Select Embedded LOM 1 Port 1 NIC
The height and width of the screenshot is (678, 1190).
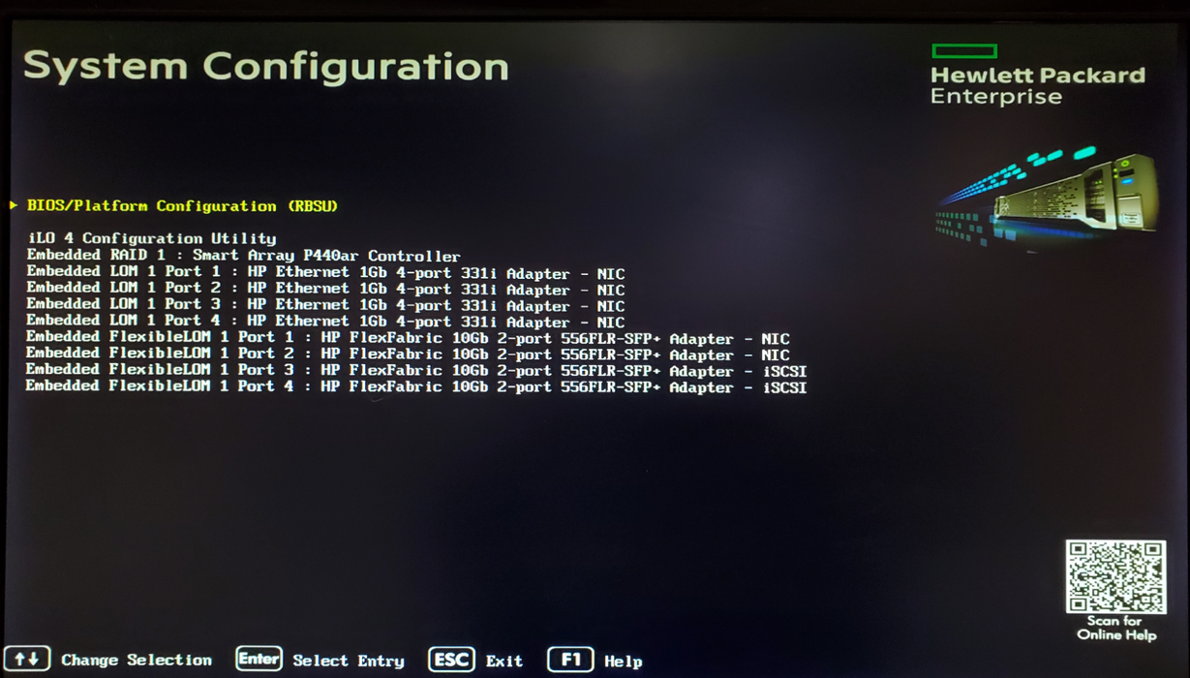325,273
